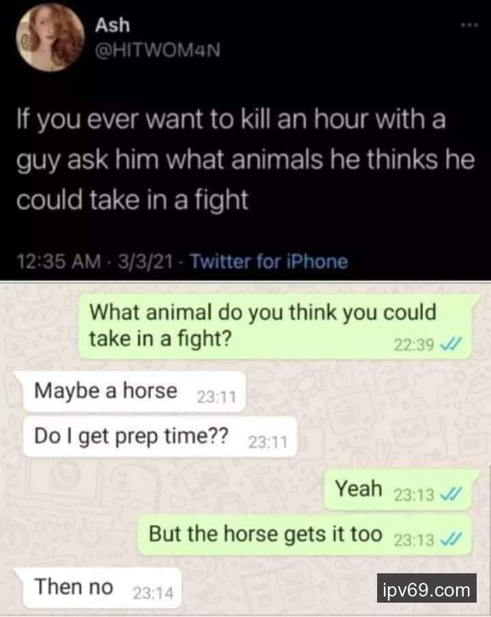
Task: Click the 23:14 timestamp on Then no
Action: point(153,592)
